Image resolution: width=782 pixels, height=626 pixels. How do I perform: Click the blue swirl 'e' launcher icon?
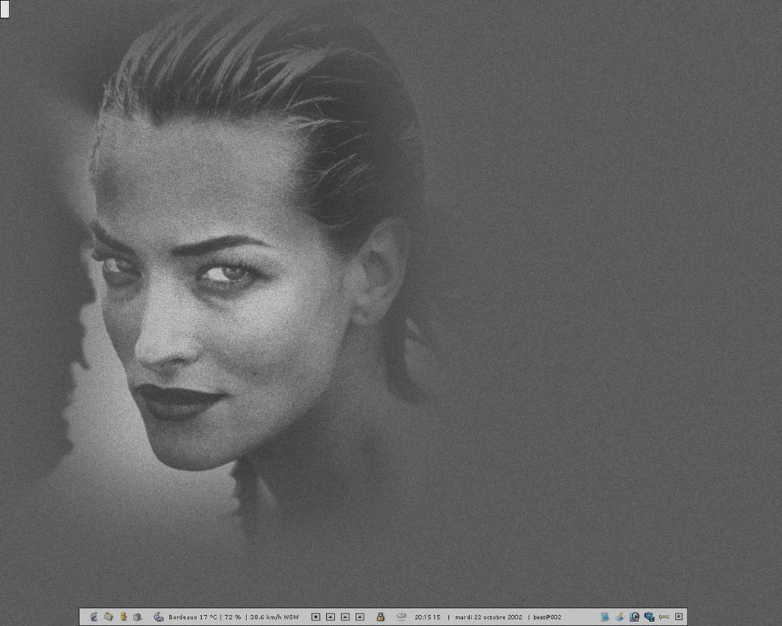[x=94, y=617]
